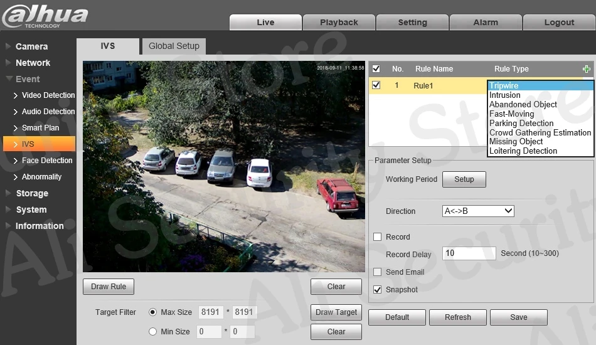Open Face Detection settings
This screenshot has width=596, height=345.
47,161
